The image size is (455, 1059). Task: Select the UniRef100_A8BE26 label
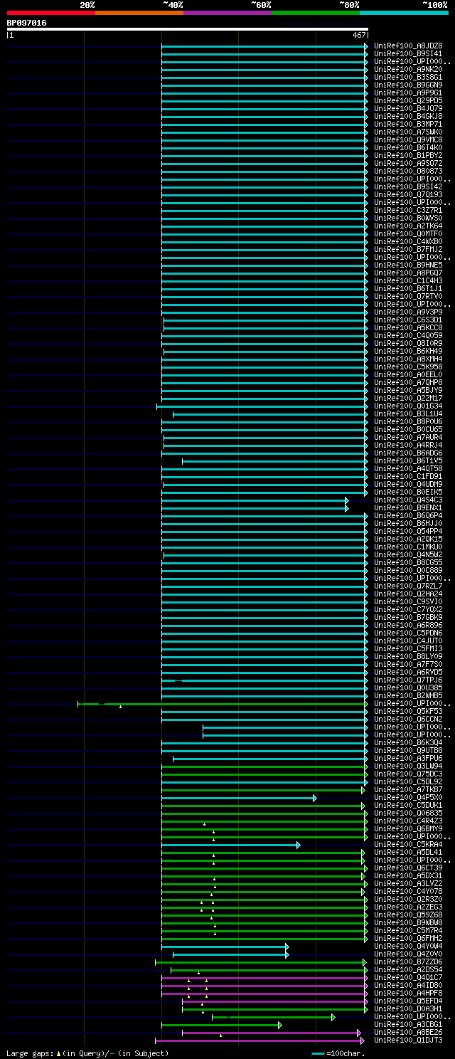(408, 1032)
